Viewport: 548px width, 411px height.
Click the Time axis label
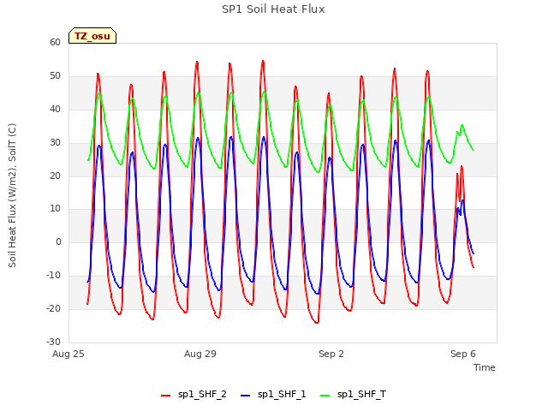coord(485,367)
